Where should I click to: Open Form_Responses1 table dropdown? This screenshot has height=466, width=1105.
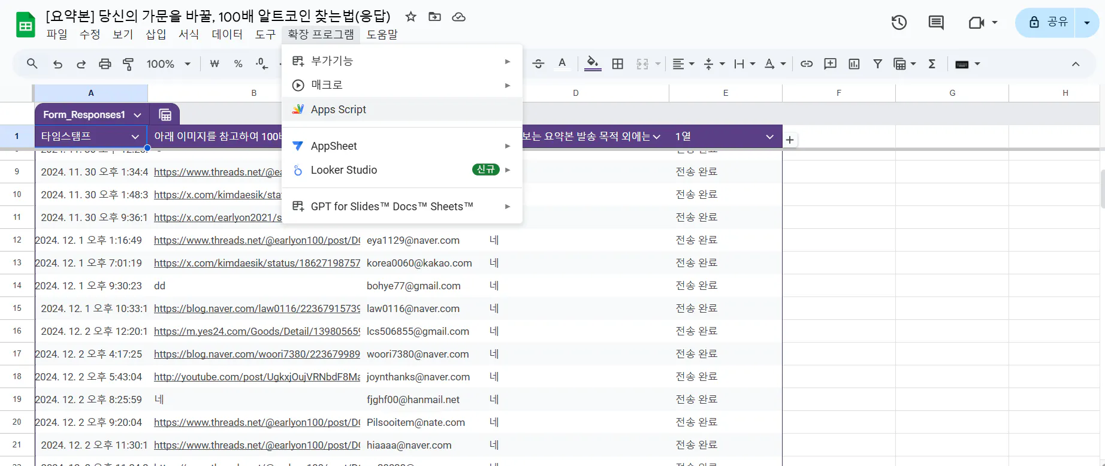[x=137, y=114]
